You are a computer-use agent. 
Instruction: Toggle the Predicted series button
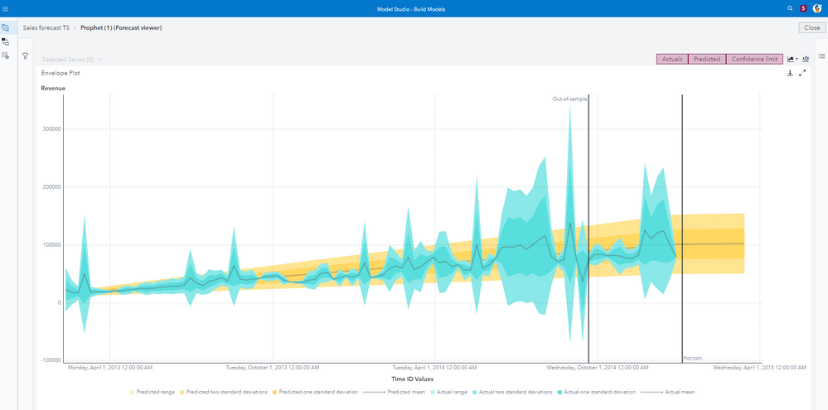click(706, 59)
